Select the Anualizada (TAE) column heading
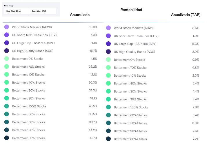 click(x=186, y=15)
